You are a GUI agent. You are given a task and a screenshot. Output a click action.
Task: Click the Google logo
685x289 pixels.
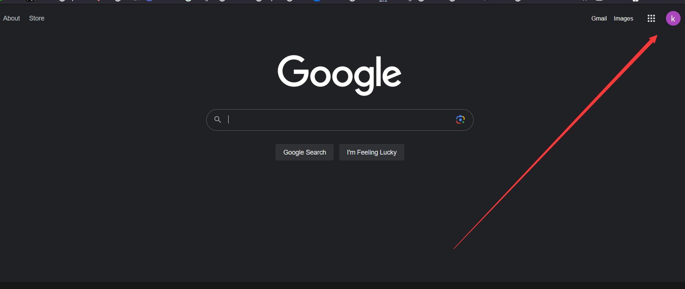point(339,75)
